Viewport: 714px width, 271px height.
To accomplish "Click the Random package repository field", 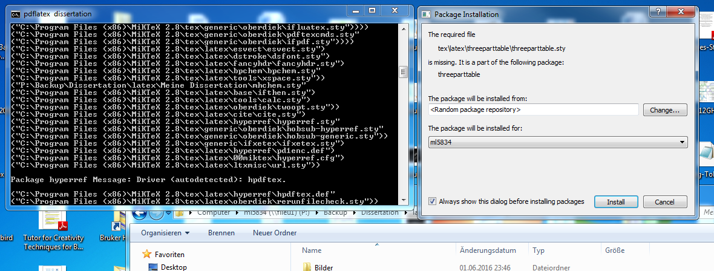I will [533, 109].
